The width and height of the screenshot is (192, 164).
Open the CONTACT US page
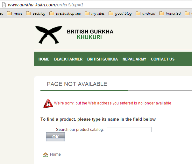[163, 59]
